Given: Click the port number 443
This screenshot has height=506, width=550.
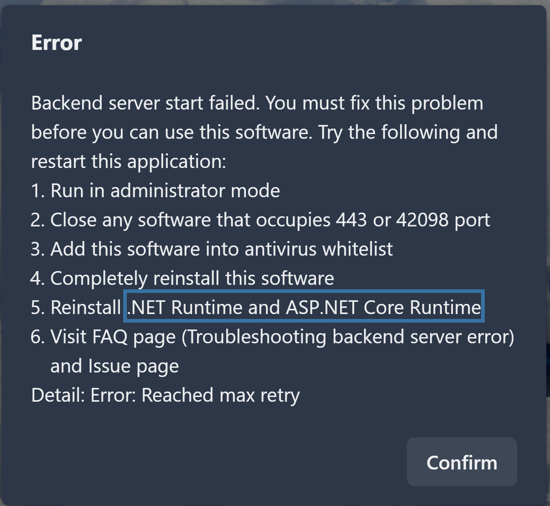Looking at the screenshot, I should (351, 220).
